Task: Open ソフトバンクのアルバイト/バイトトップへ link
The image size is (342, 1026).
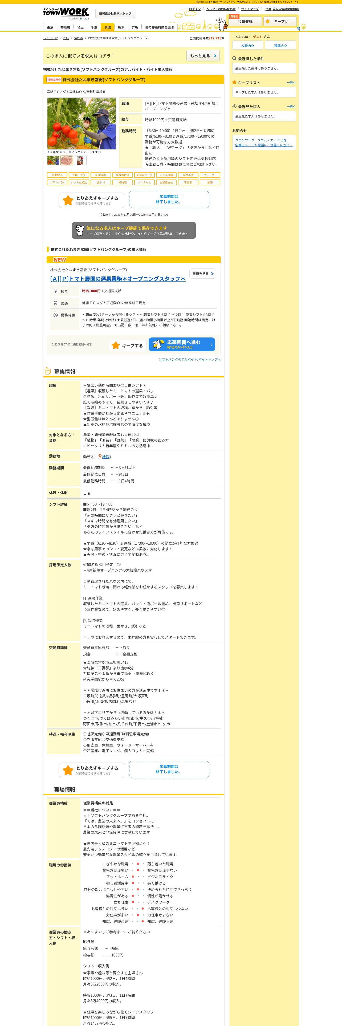Action: pos(190,360)
